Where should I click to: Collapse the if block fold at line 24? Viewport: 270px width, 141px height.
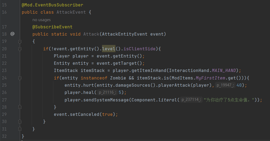[20, 78]
